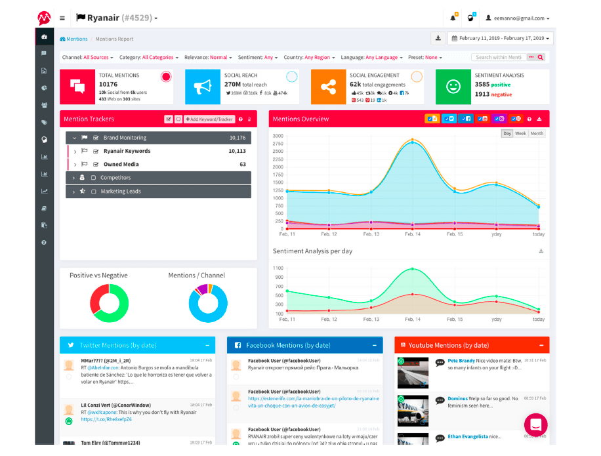
Task: Toggle the Twitter channel in Mentions Overview
Action: 449,119
